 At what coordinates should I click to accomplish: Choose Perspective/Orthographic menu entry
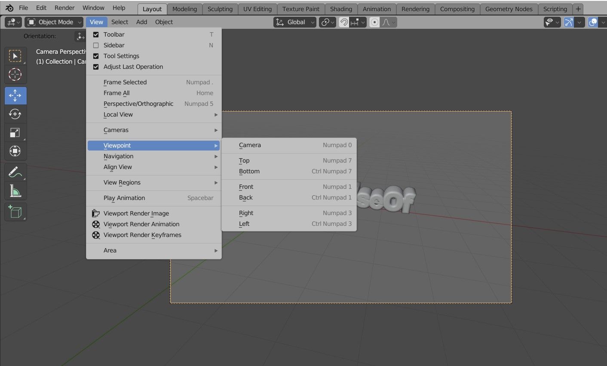click(154, 104)
